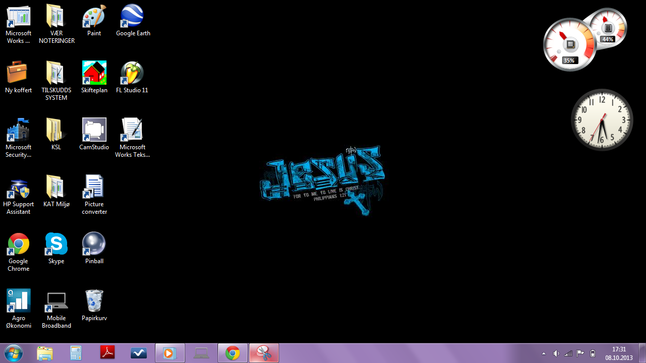
Task: Select the VÆR NOTERINGER folder
Action: 56,17
